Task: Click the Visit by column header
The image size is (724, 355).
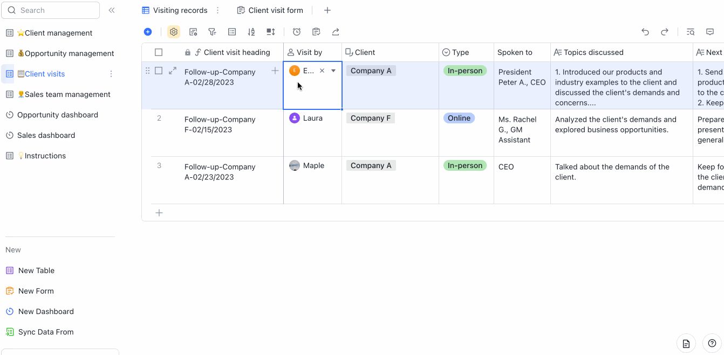Action: click(x=313, y=52)
